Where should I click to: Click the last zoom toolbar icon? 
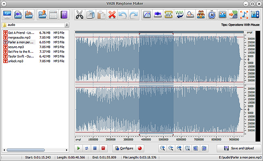pyautogui.click(x=204, y=148)
